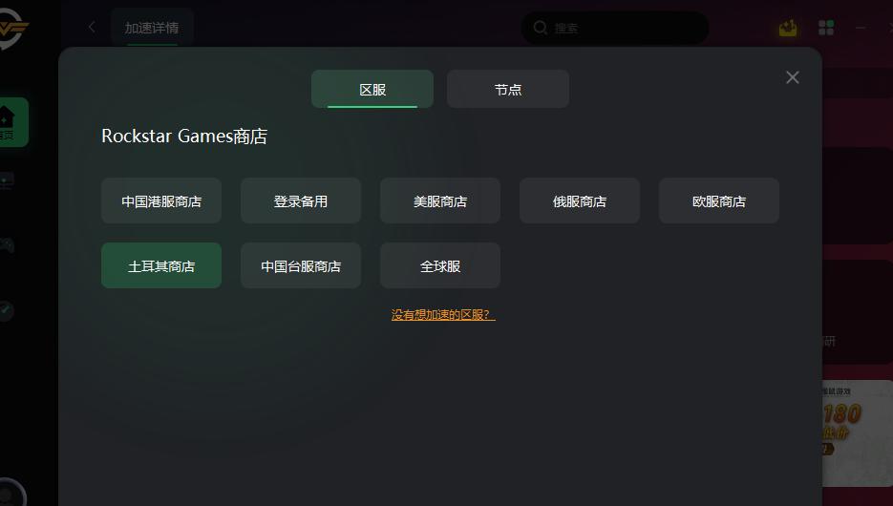The width and height of the screenshot is (893, 506).
Task: Open the yellow gift inbox icon
Action: click(788, 28)
